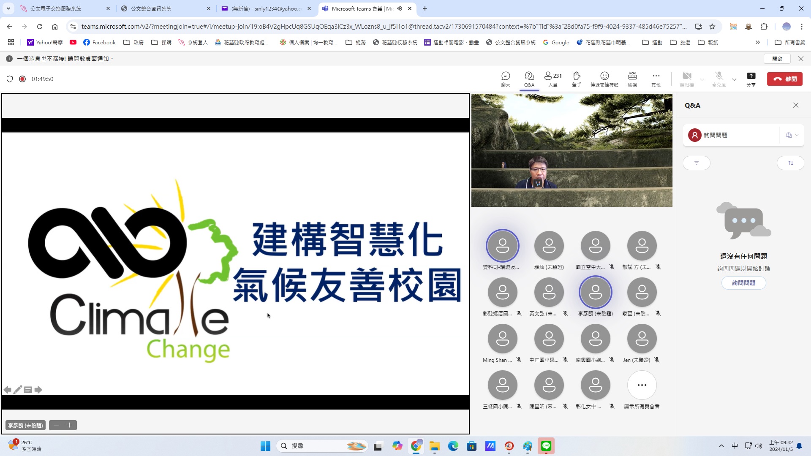
Task: Click the red Leave meeting button
Action: [784, 79]
